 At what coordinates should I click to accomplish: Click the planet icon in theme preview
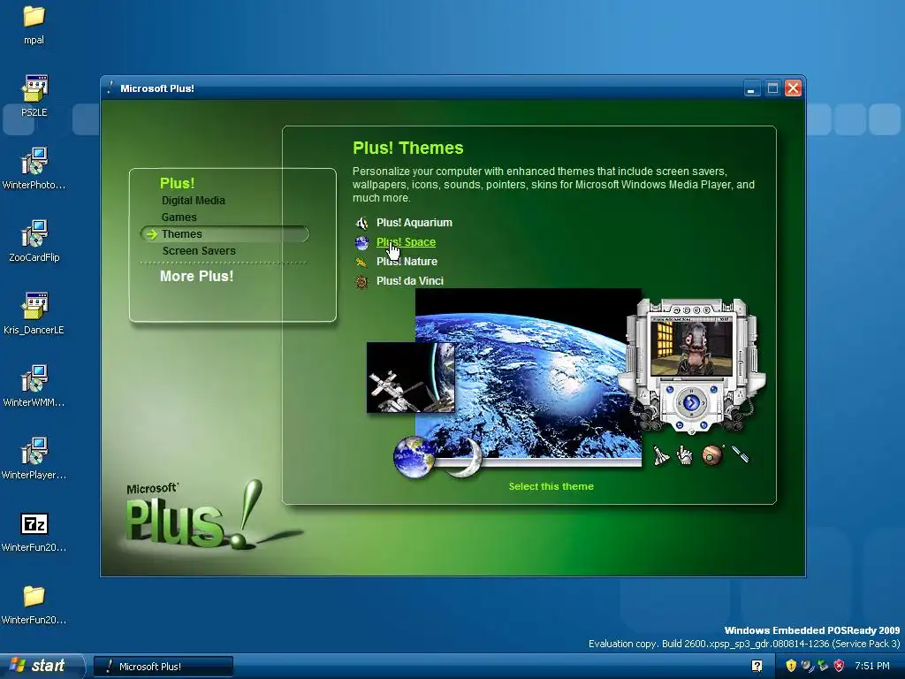(x=712, y=455)
